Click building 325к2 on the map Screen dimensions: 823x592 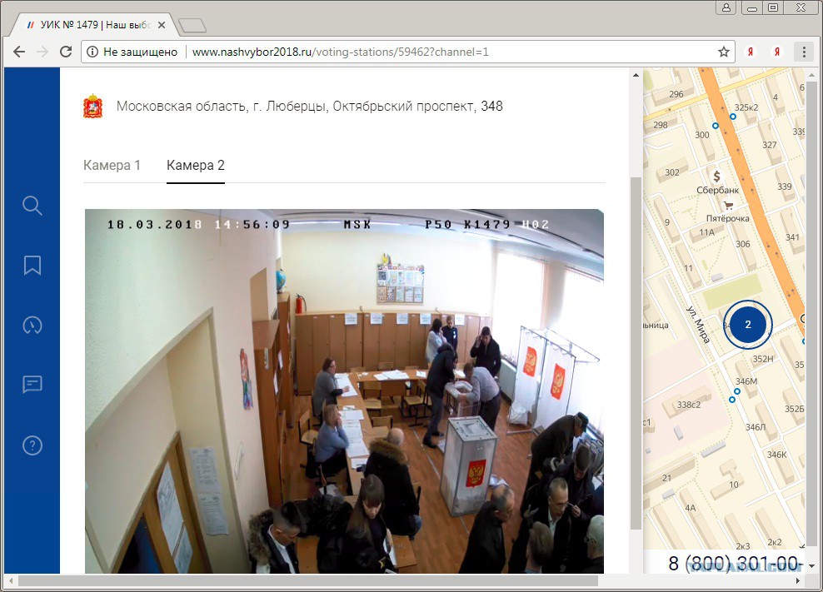tap(746, 107)
